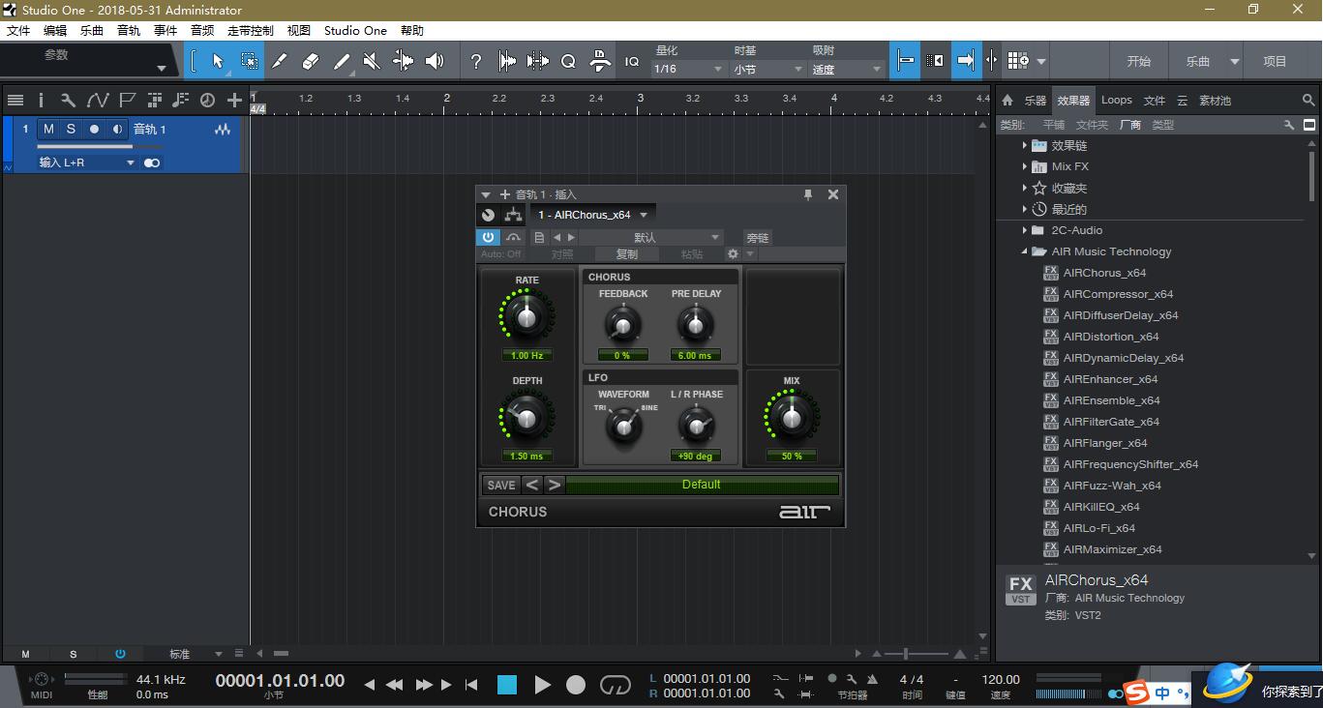1323x708 pixels.
Task: Open browser Home icon
Action: (x=1007, y=100)
